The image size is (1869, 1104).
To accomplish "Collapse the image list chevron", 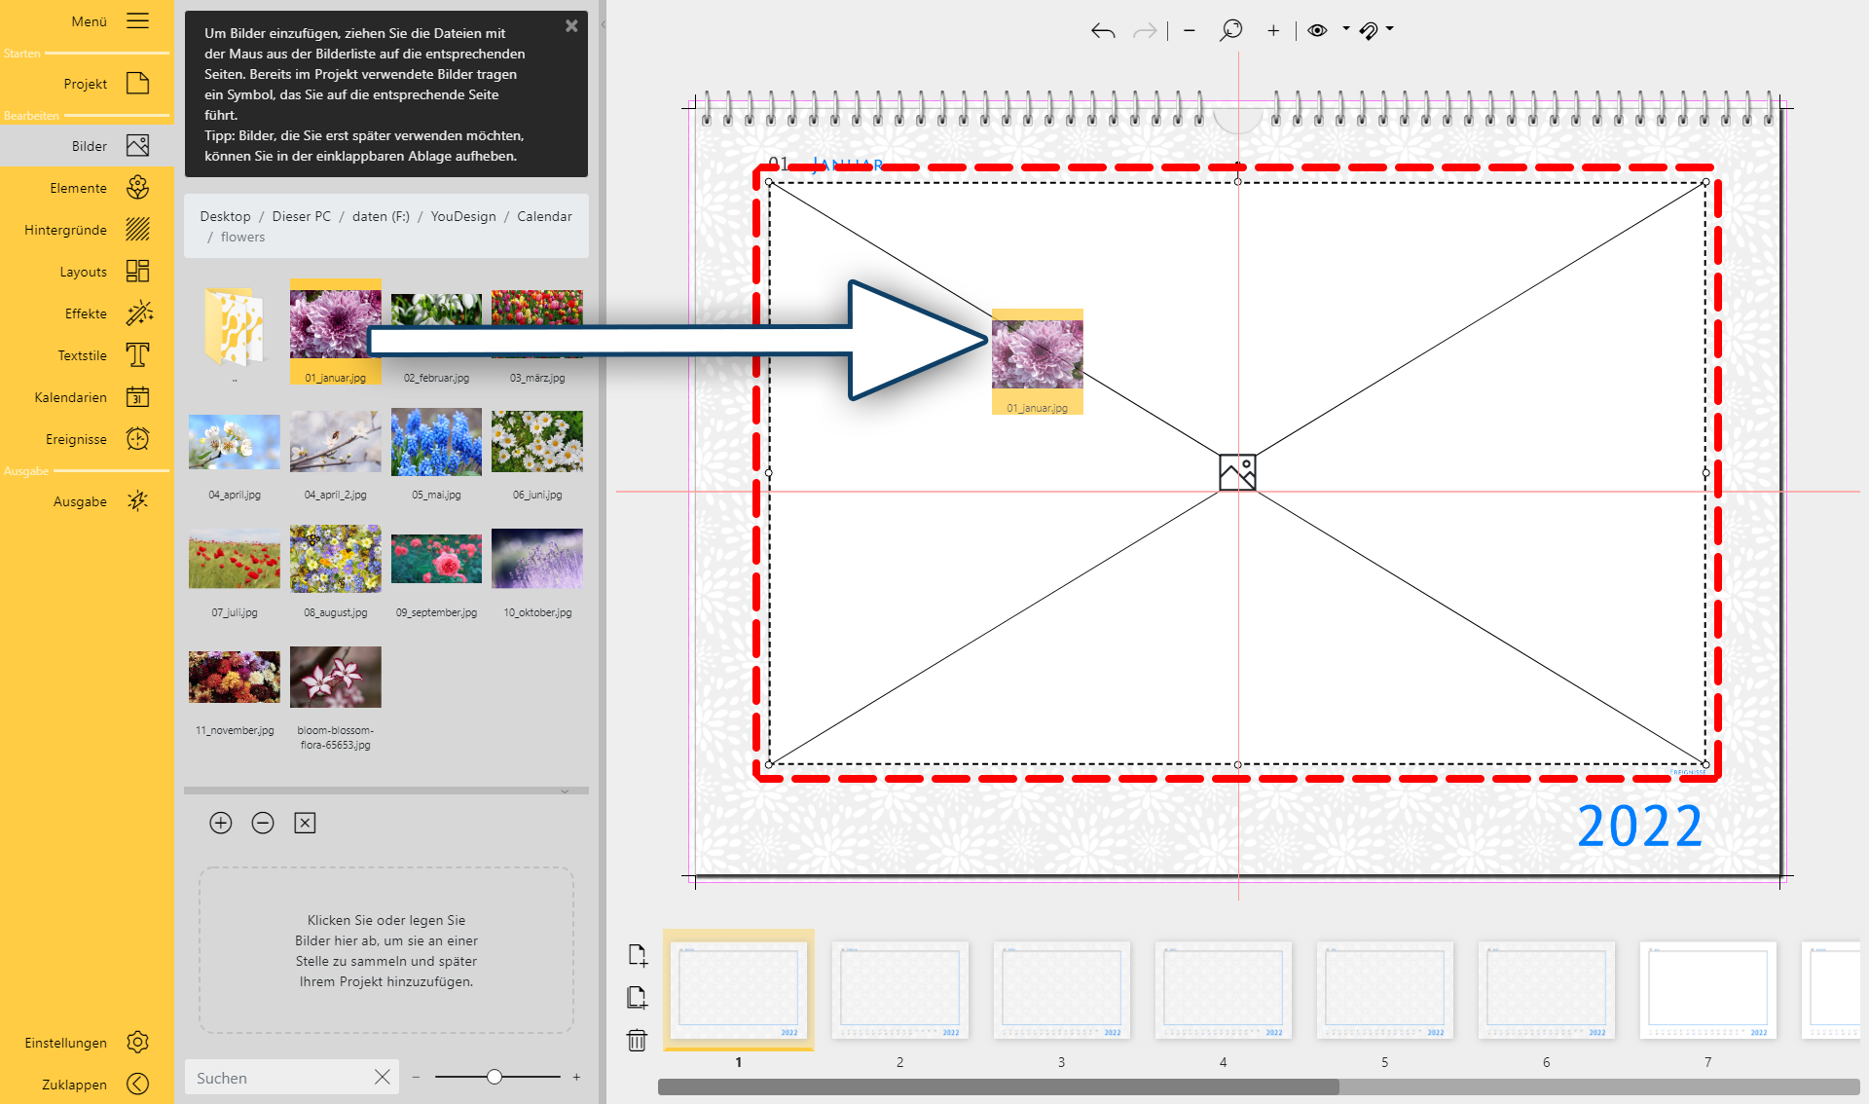I will [x=565, y=791].
